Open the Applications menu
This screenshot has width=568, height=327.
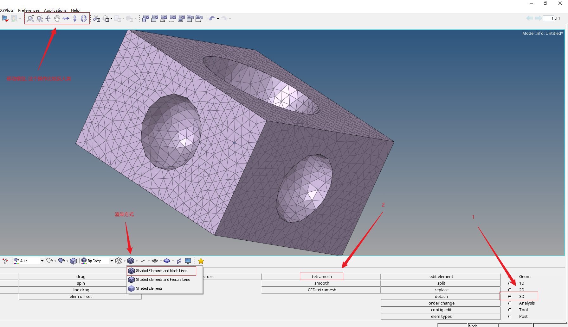[55, 10]
